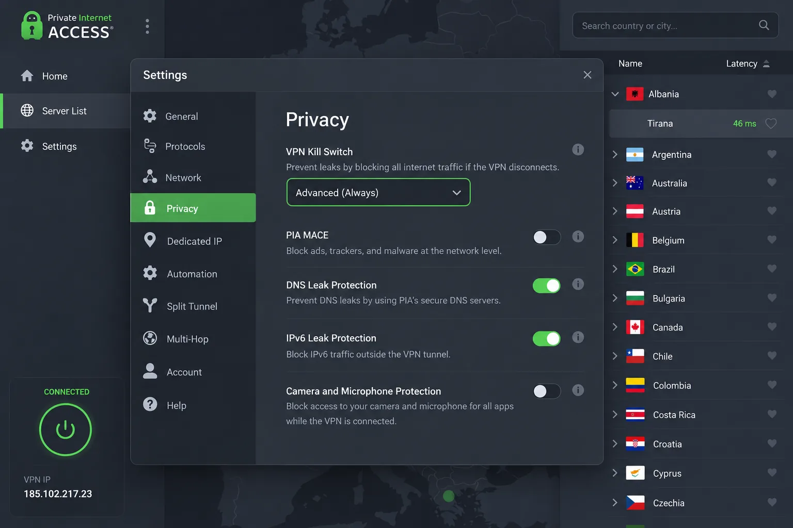
Task: Close the Settings dialog
Action: click(x=588, y=75)
